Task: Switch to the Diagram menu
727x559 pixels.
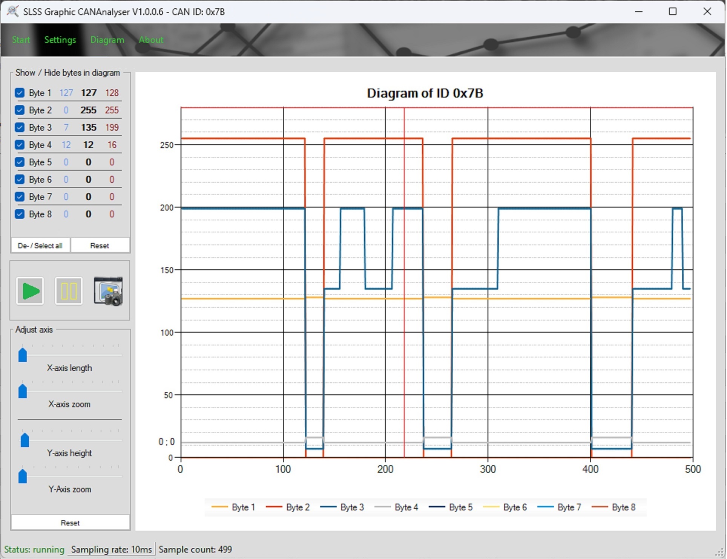Action: (x=107, y=40)
